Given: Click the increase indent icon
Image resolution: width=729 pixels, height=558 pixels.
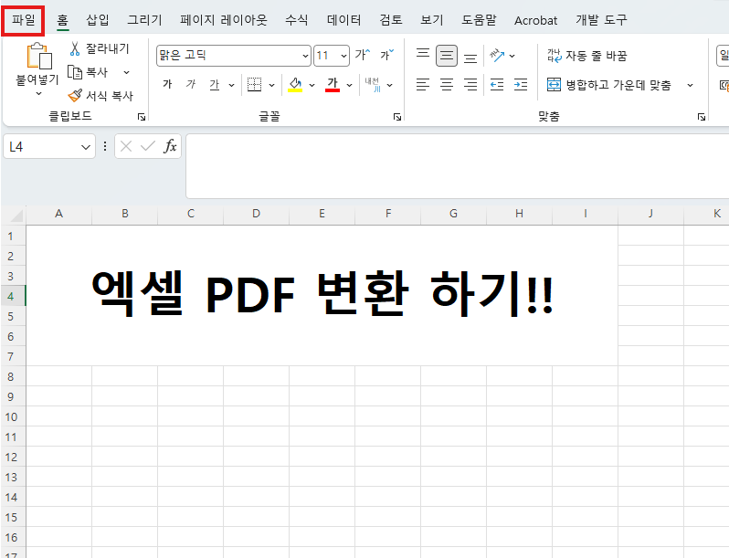Looking at the screenshot, I should pos(521,85).
